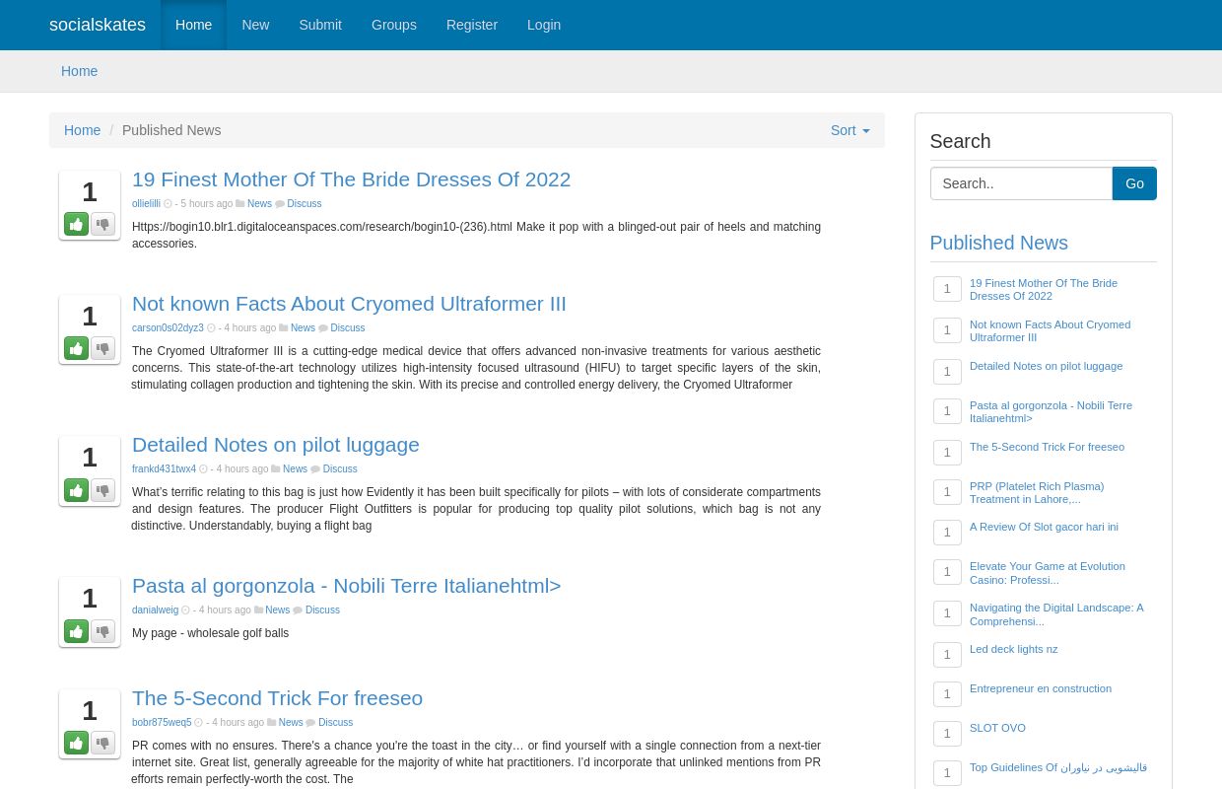Open the 'Led deck lights nz' link
This screenshot has width=1222, height=789.
pos(1013,649)
